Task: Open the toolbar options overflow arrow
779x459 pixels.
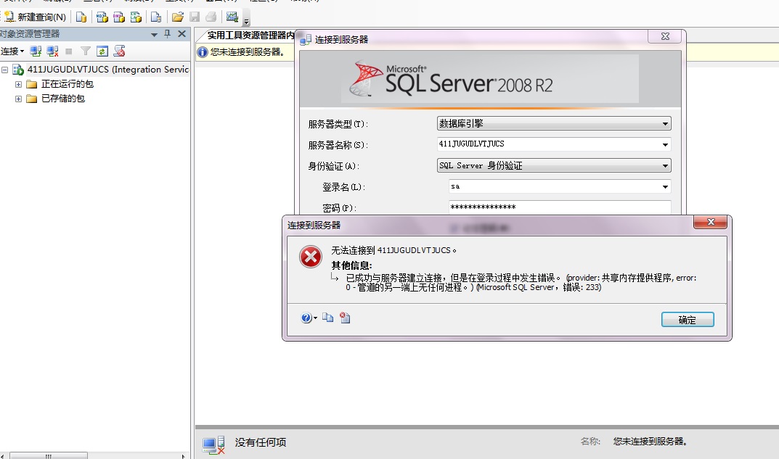Action: [x=246, y=20]
